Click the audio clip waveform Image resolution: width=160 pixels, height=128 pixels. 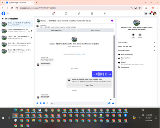[x=101, y=74]
